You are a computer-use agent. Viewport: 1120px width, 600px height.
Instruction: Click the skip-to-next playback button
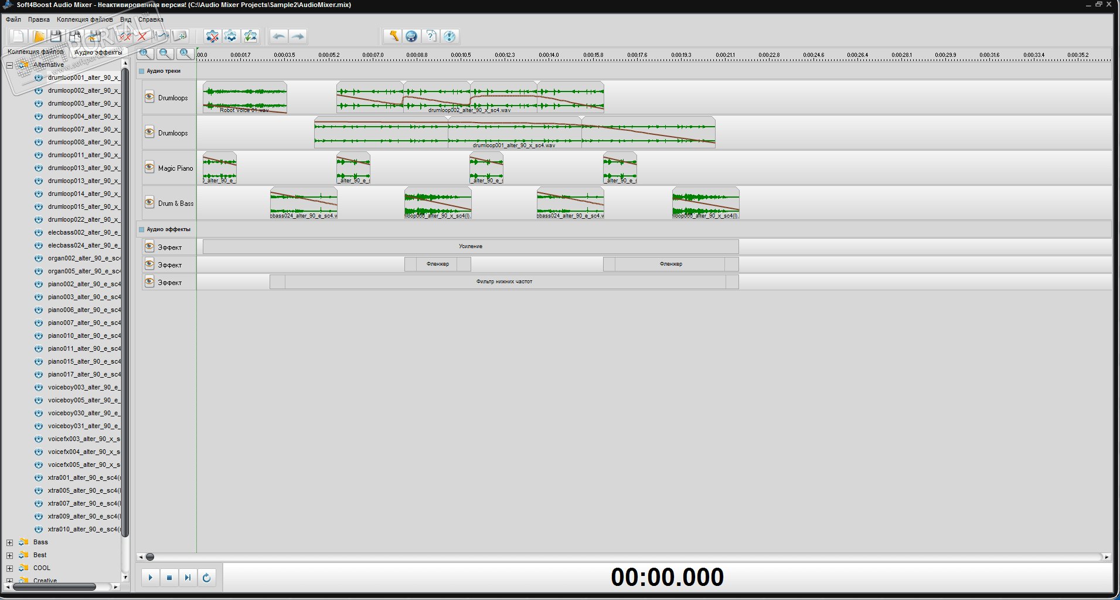[x=188, y=578]
